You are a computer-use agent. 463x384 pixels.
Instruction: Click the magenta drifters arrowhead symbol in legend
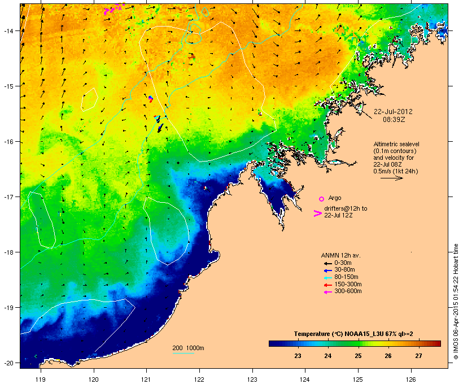tap(317, 213)
